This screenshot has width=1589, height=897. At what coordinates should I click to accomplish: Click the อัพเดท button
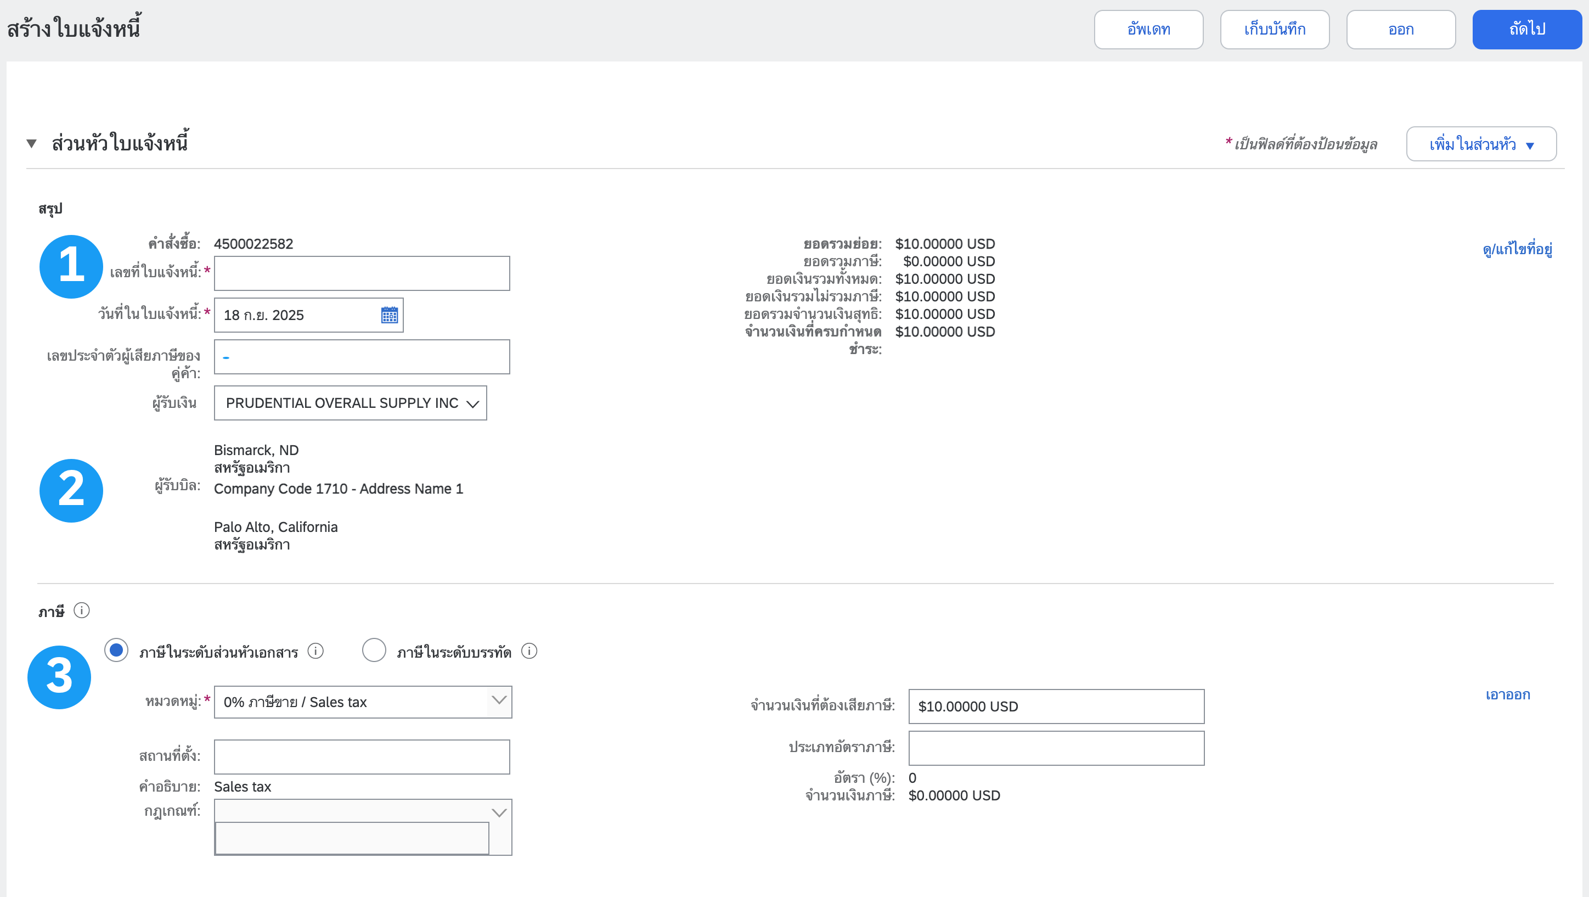point(1148,30)
